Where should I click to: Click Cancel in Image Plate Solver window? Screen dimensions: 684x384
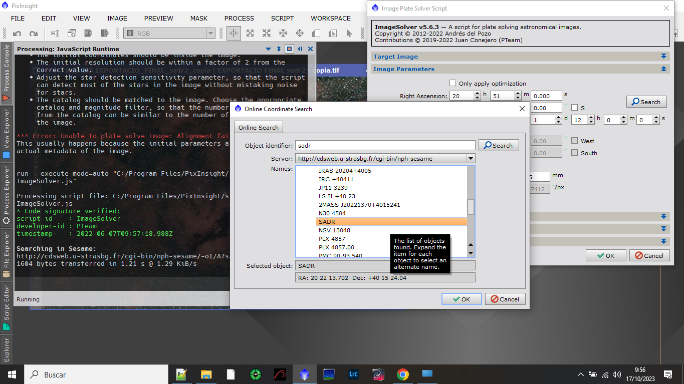coord(649,255)
